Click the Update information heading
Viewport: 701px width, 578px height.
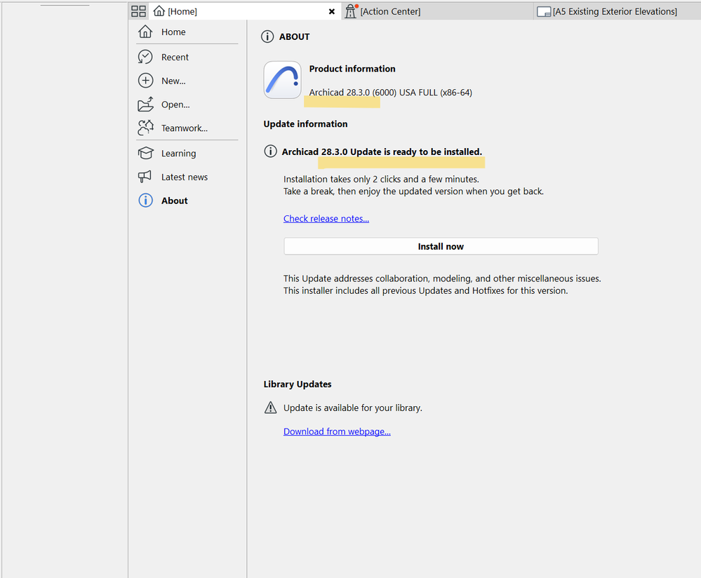click(305, 124)
